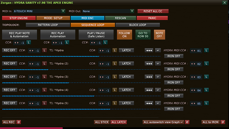Switch MODE: SETUP button

(x=53, y=18)
